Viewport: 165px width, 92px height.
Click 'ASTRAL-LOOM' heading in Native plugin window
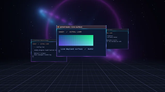pos(45,44)
